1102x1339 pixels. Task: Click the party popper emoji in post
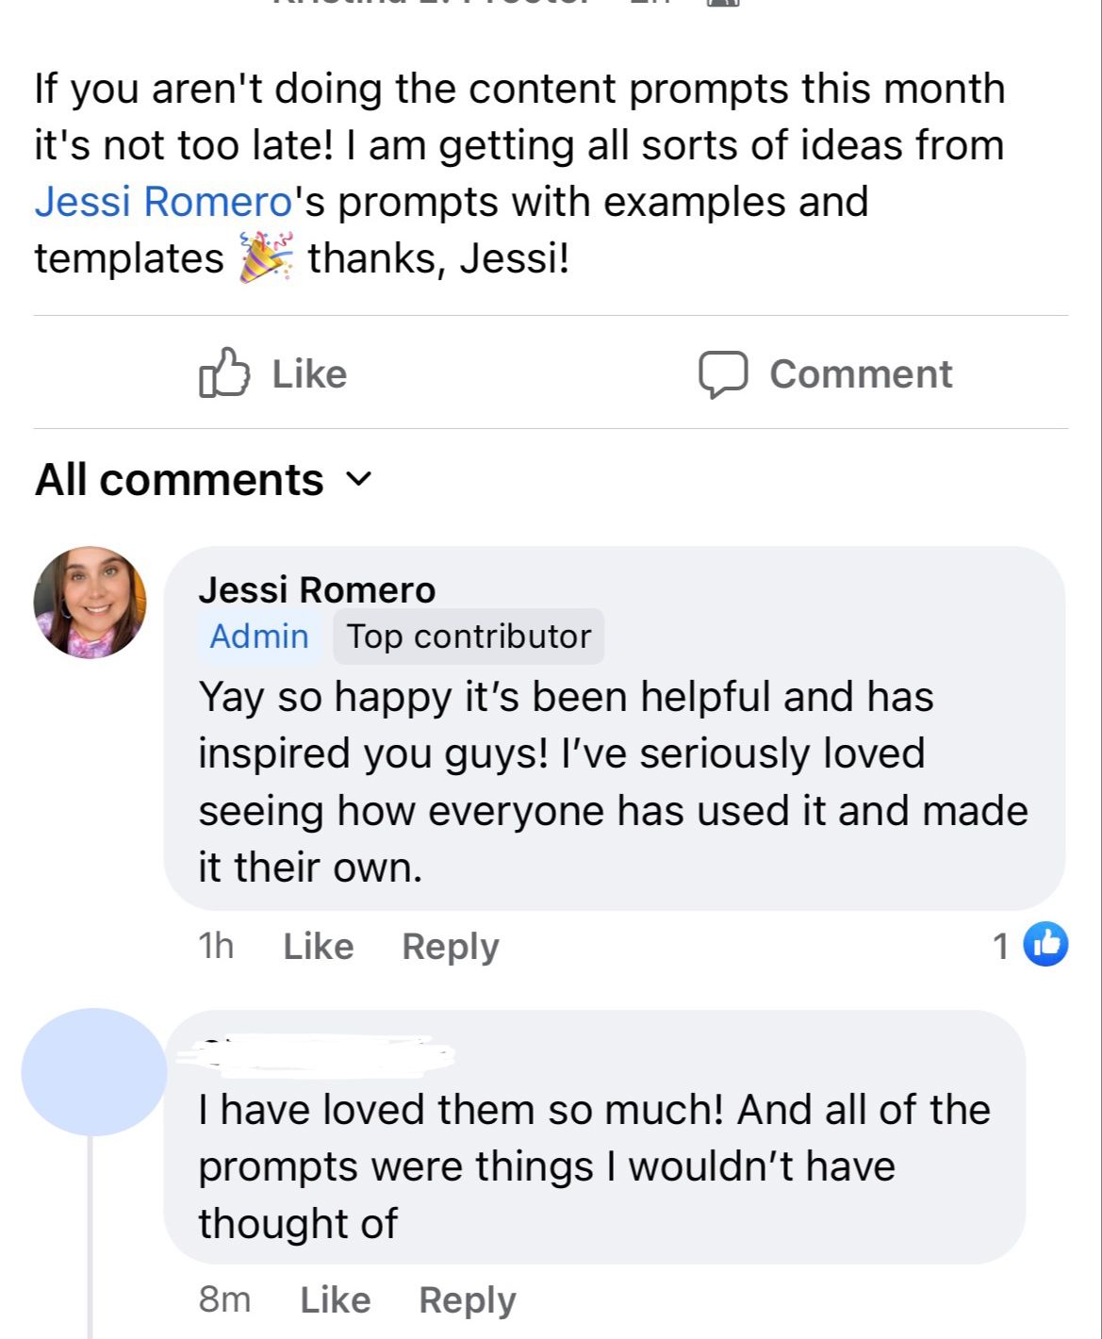pos(265,257)
